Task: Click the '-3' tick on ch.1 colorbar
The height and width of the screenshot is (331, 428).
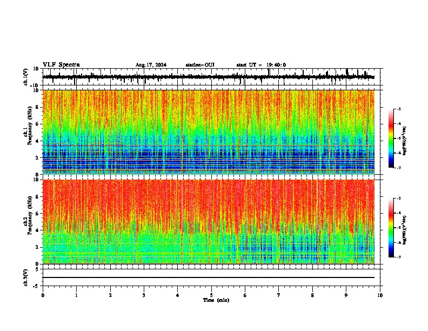Action: [x=399, y=109]
